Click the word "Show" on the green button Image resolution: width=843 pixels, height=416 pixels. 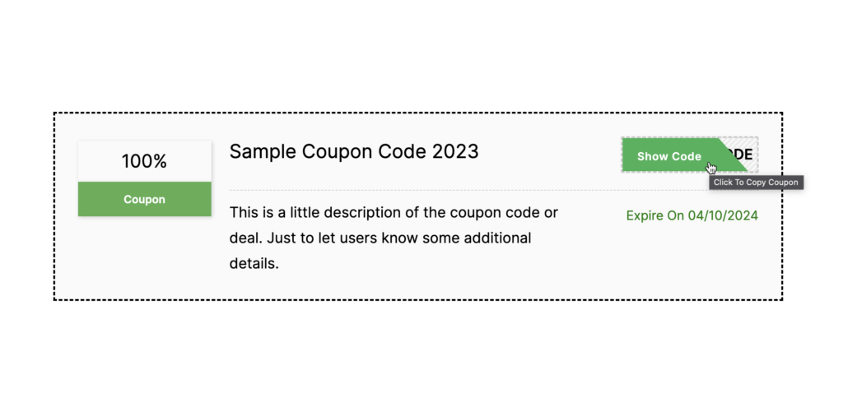coord(652,156)
